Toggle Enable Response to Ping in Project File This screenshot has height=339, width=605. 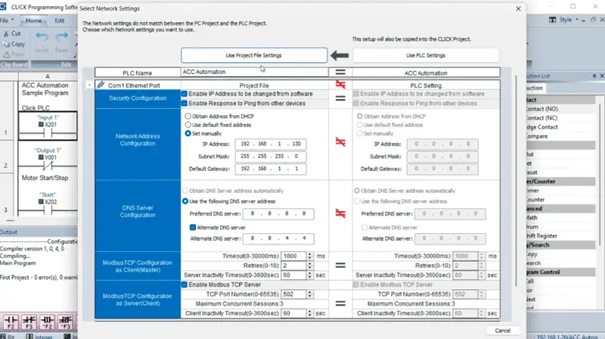click(x=184, y=104)
